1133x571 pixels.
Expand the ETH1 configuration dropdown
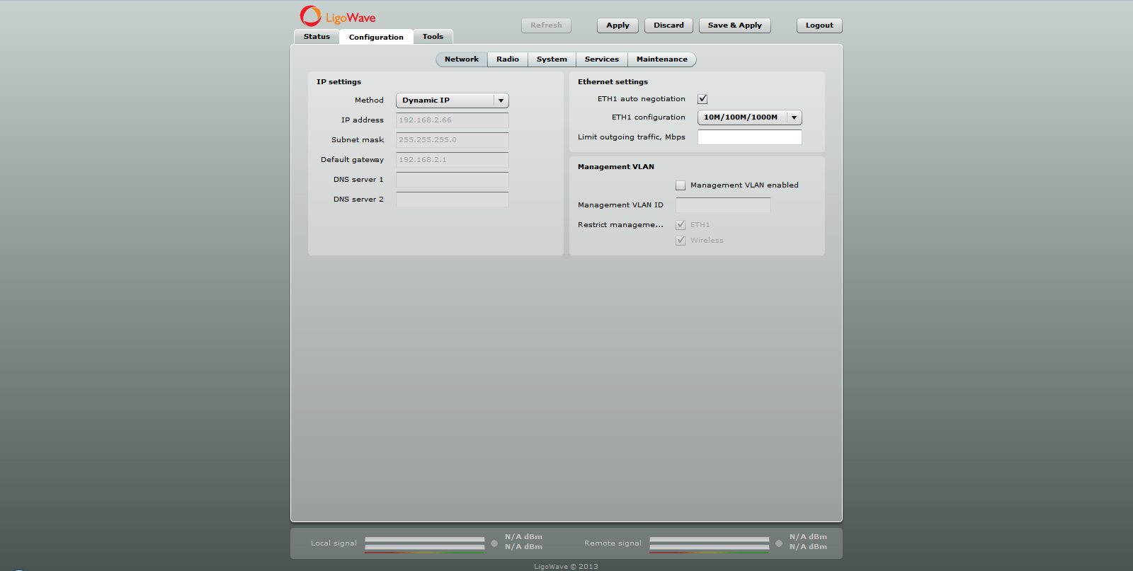(749, 117)
